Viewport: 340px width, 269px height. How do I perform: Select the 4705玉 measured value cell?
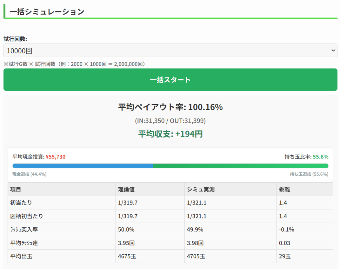coord(196,256)
